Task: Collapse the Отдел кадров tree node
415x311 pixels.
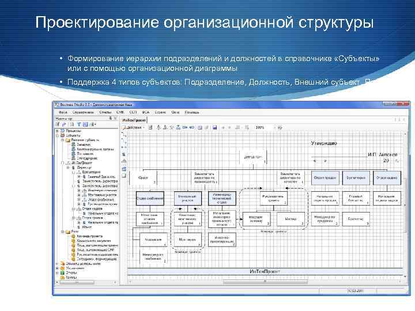Action: (74, 209)
